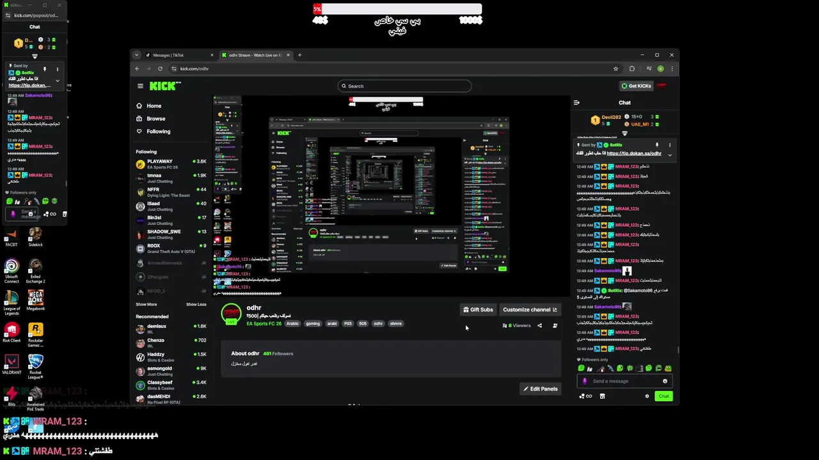819x460 pixels.
Task: Open the Kick hamburger sidebar menu
Action: click(x=140, y=86)
